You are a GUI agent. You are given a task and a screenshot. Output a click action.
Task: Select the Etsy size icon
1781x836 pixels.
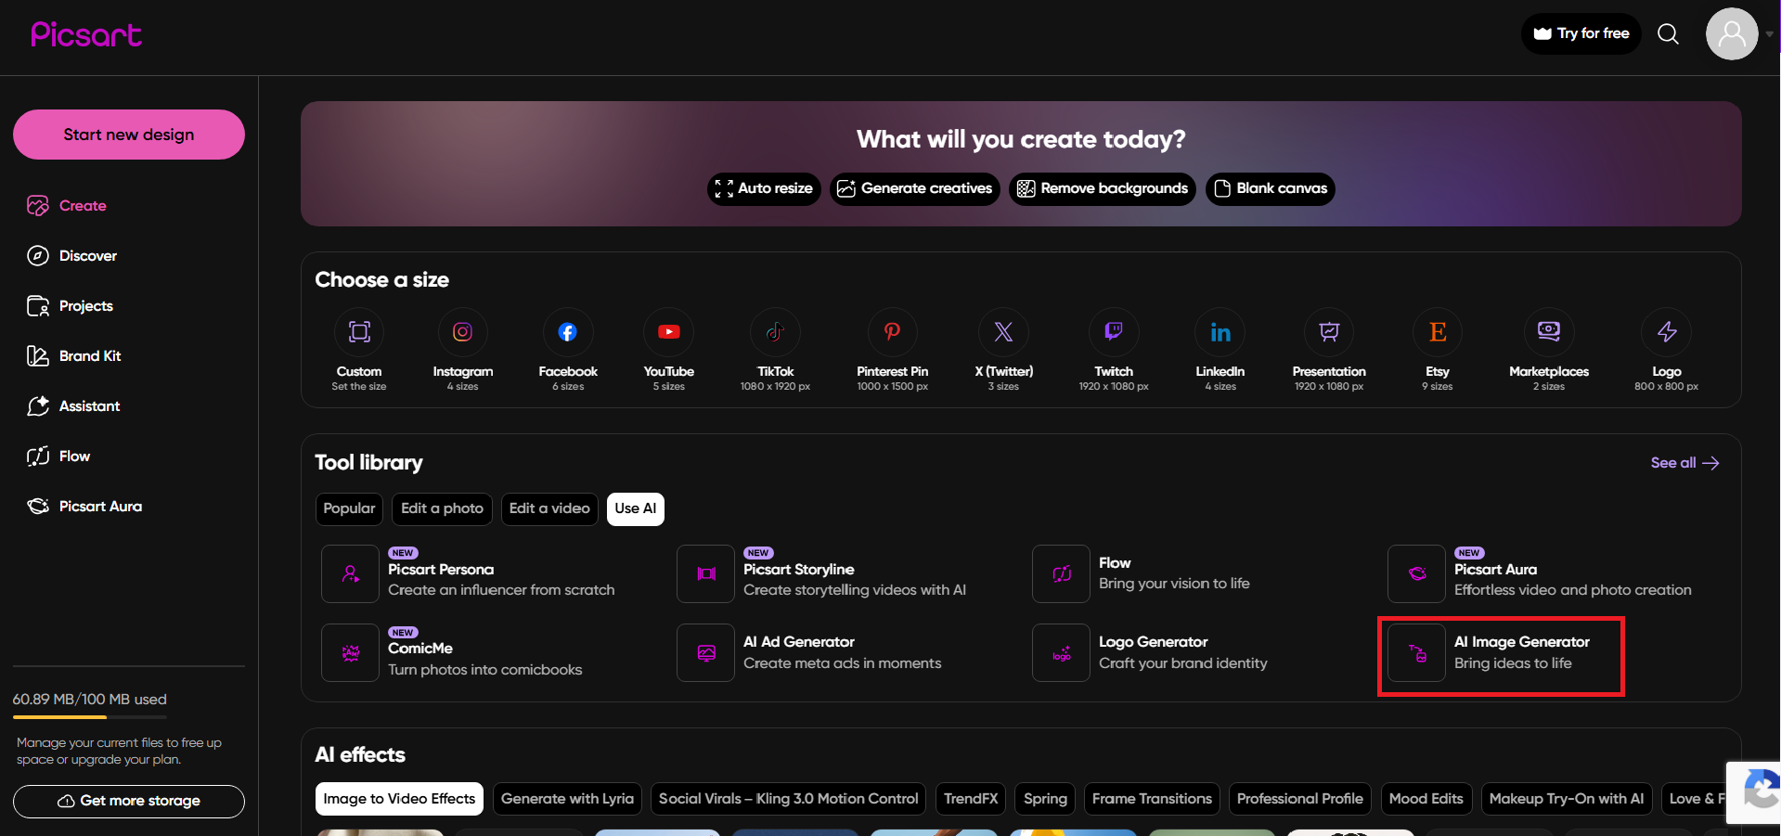tap(1438, 332)
